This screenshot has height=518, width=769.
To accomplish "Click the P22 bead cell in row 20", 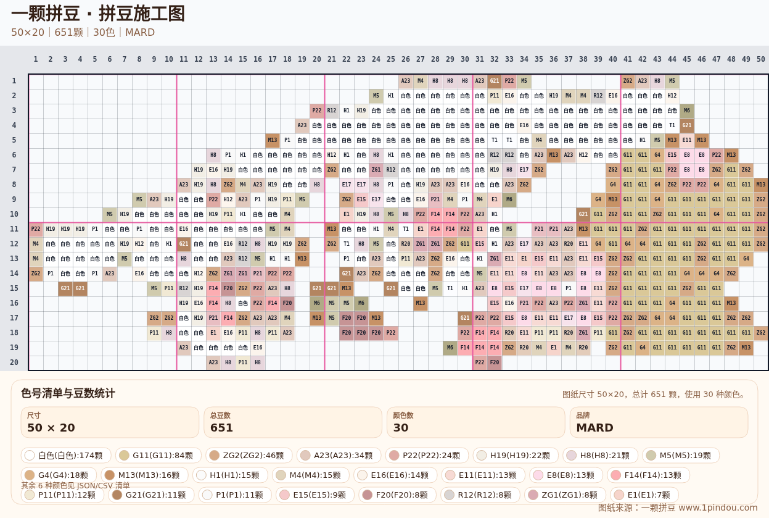I will (480, 362).
